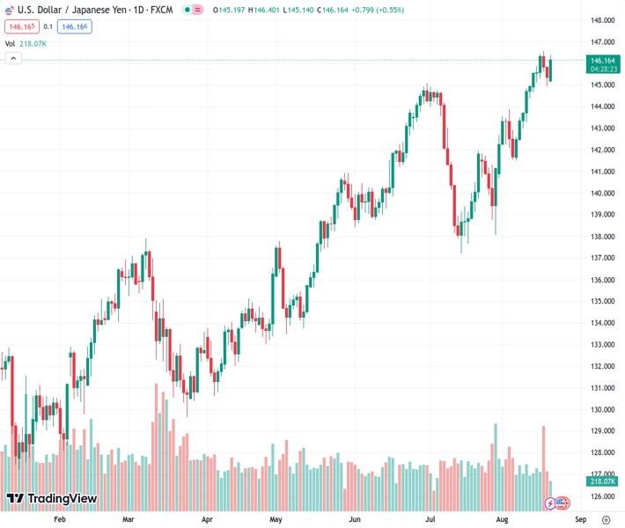
Task: Click the green market open status dot
Action: (188, 10)
